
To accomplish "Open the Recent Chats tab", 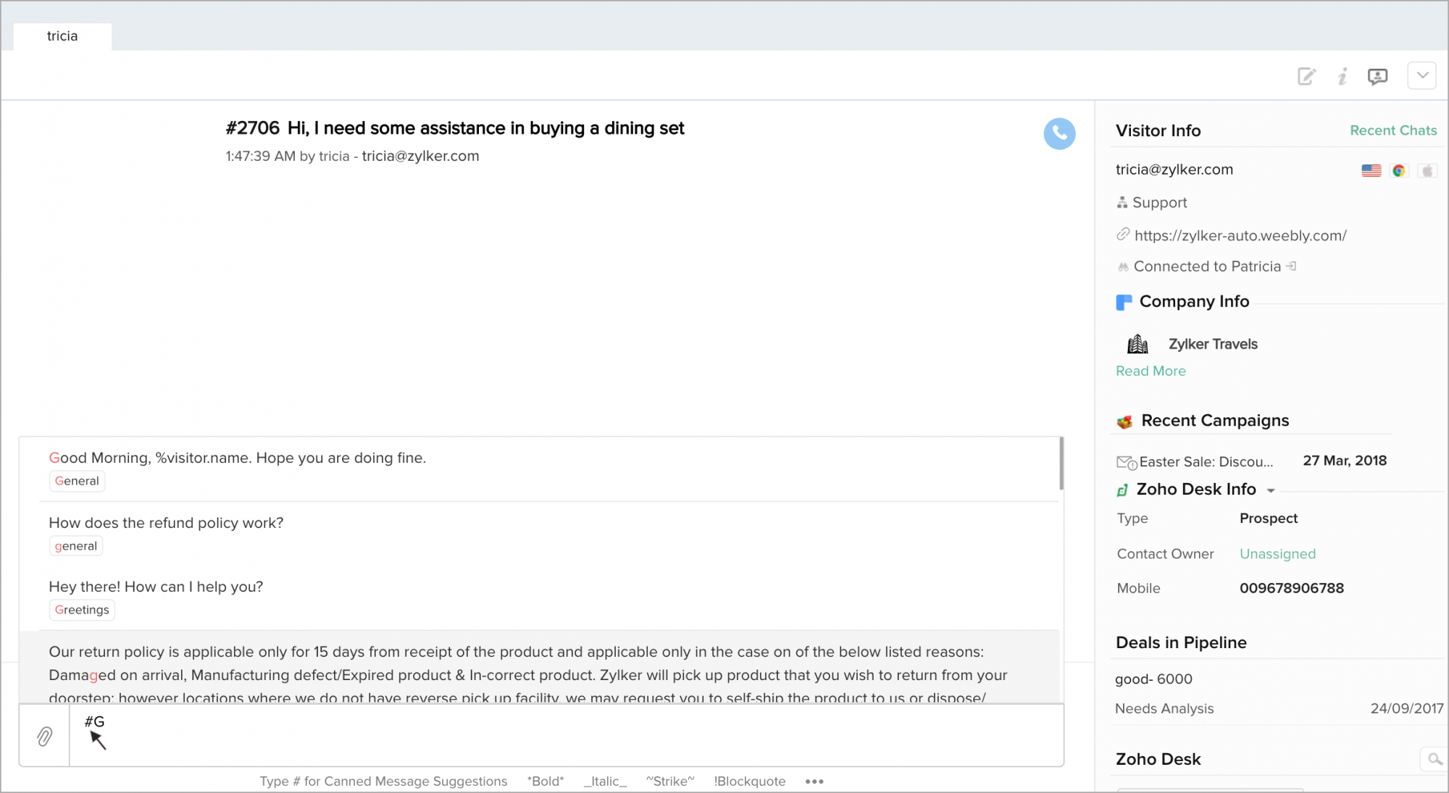I will (x=1393, y=130).
